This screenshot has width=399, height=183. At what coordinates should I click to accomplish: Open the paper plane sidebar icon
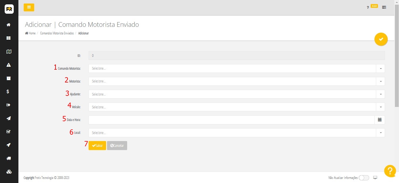coord(9,118)
